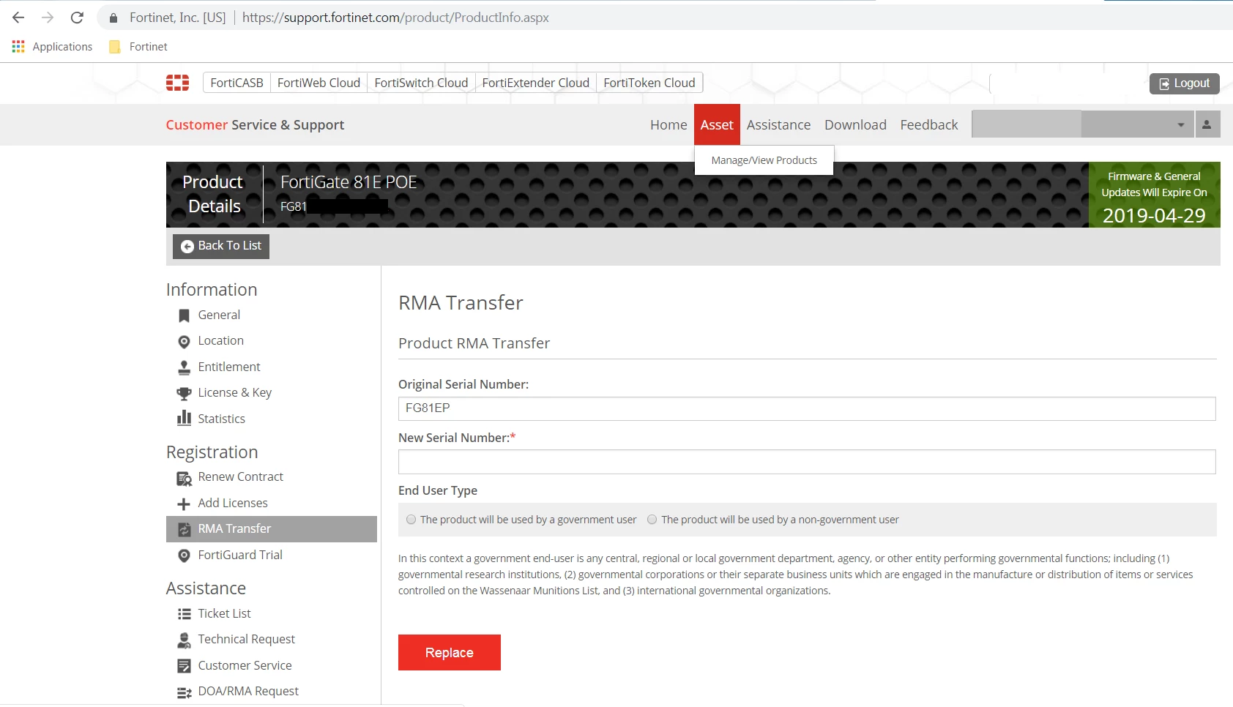Open the Customer Service link
The width and height of the screenshot is (1233, 707).
[245, 666]
